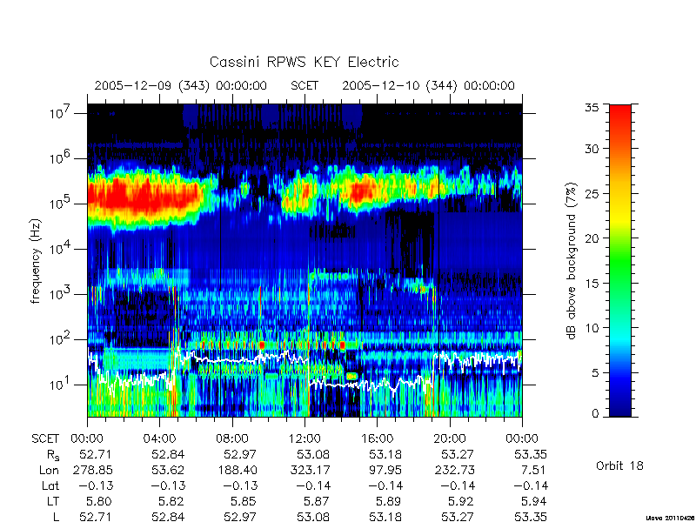The image size is (696, 522).
Task: Click the Lon value '97.95'
Action: tap(385, 470)
